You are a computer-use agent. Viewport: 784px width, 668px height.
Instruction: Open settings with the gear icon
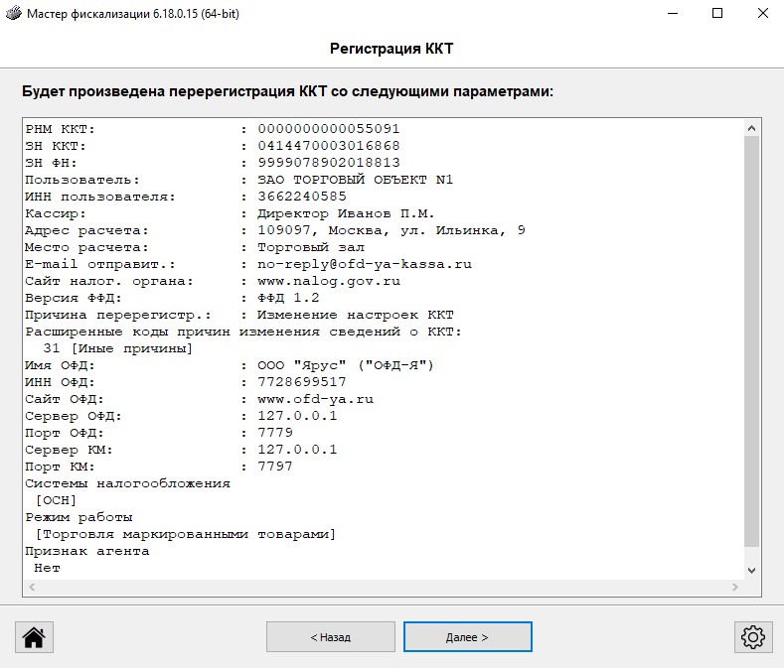coord(752,636)
